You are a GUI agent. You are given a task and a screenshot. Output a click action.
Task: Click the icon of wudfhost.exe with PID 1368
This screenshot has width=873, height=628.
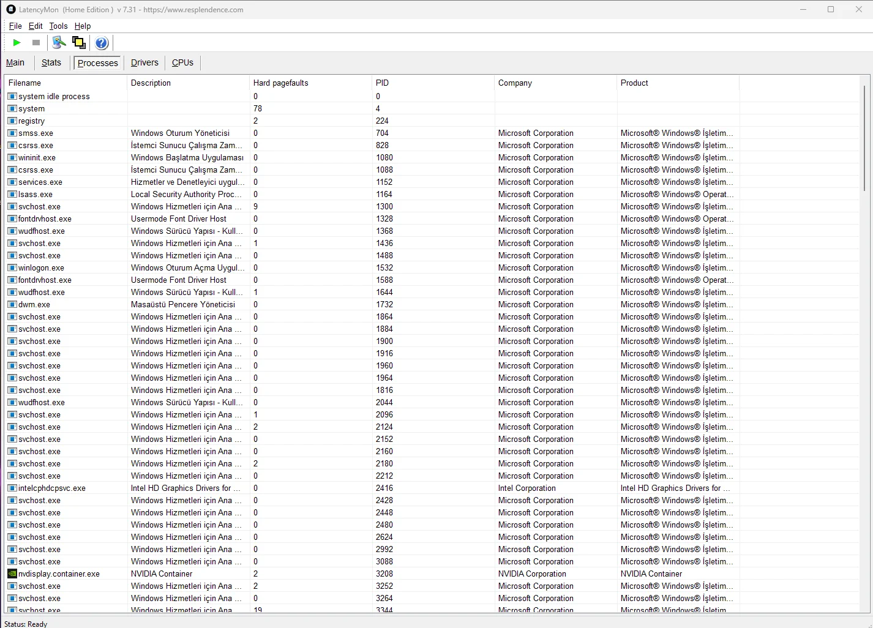tap(12, 231)
